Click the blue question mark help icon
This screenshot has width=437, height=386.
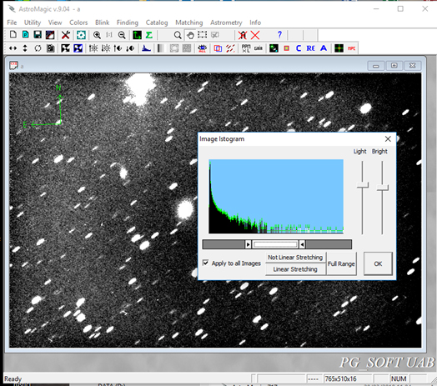[x=279, y=34]
